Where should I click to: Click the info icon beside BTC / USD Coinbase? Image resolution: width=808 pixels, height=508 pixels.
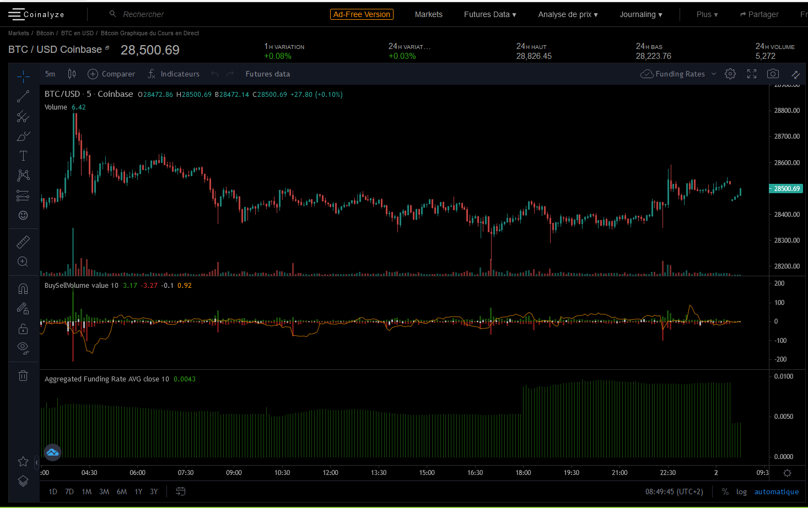point(107,48)
